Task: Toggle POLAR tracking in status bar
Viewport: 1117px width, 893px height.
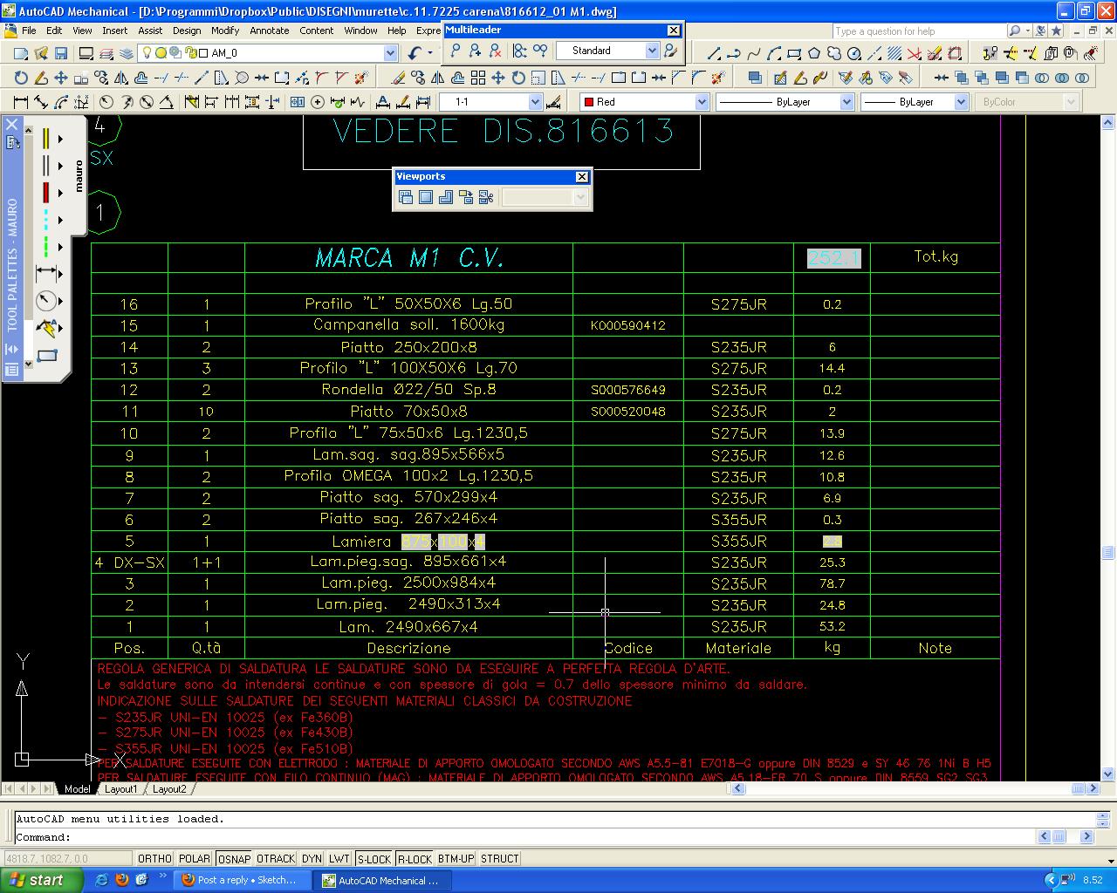Action: coord(195,859)
